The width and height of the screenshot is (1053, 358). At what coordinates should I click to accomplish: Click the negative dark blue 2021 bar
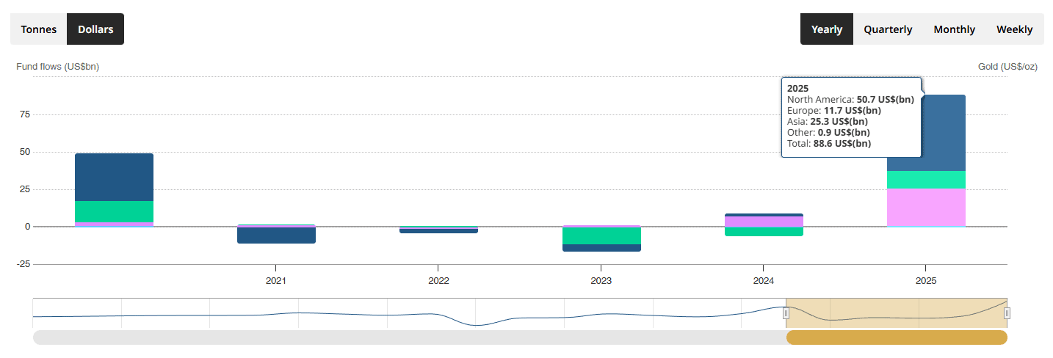point(276,235)
